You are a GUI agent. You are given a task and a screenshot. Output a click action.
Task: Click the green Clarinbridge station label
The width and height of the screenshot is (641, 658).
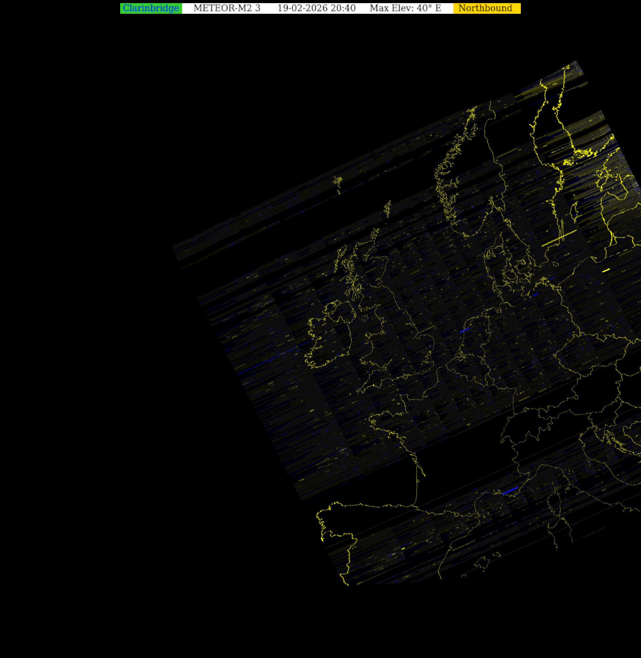pyautogui.click(x=151, y=8)
